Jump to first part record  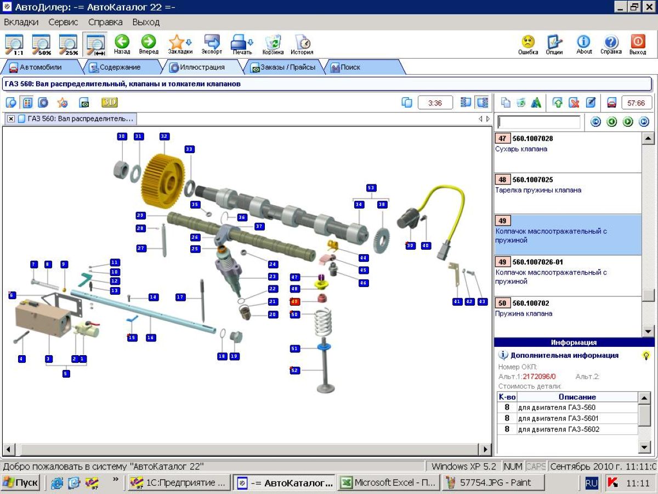click(x=595, y=122)
